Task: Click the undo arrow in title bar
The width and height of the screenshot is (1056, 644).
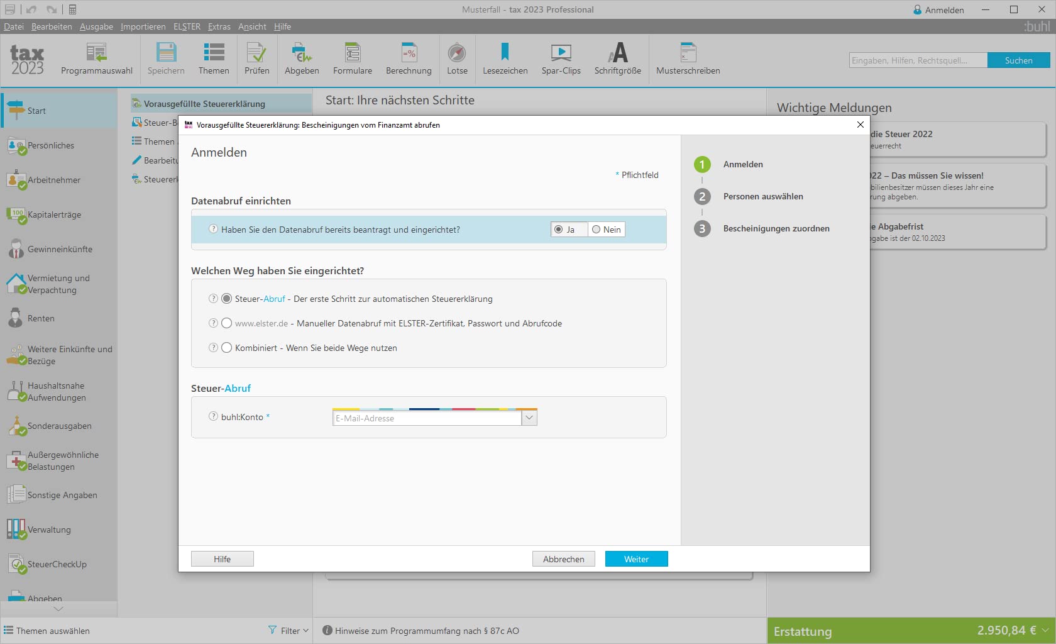Action: [31, 9]
